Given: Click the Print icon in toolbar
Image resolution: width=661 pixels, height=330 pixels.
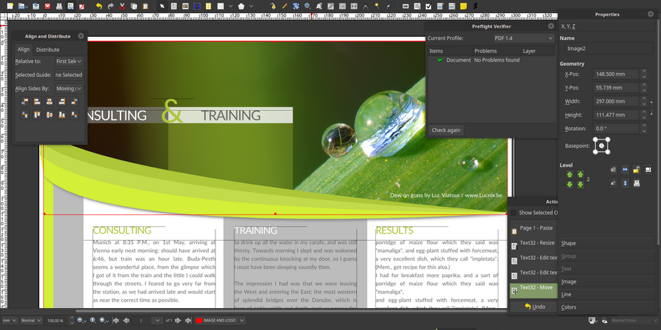Looking at the screenshot, I should pyautogui.click(x=59, y=6).
